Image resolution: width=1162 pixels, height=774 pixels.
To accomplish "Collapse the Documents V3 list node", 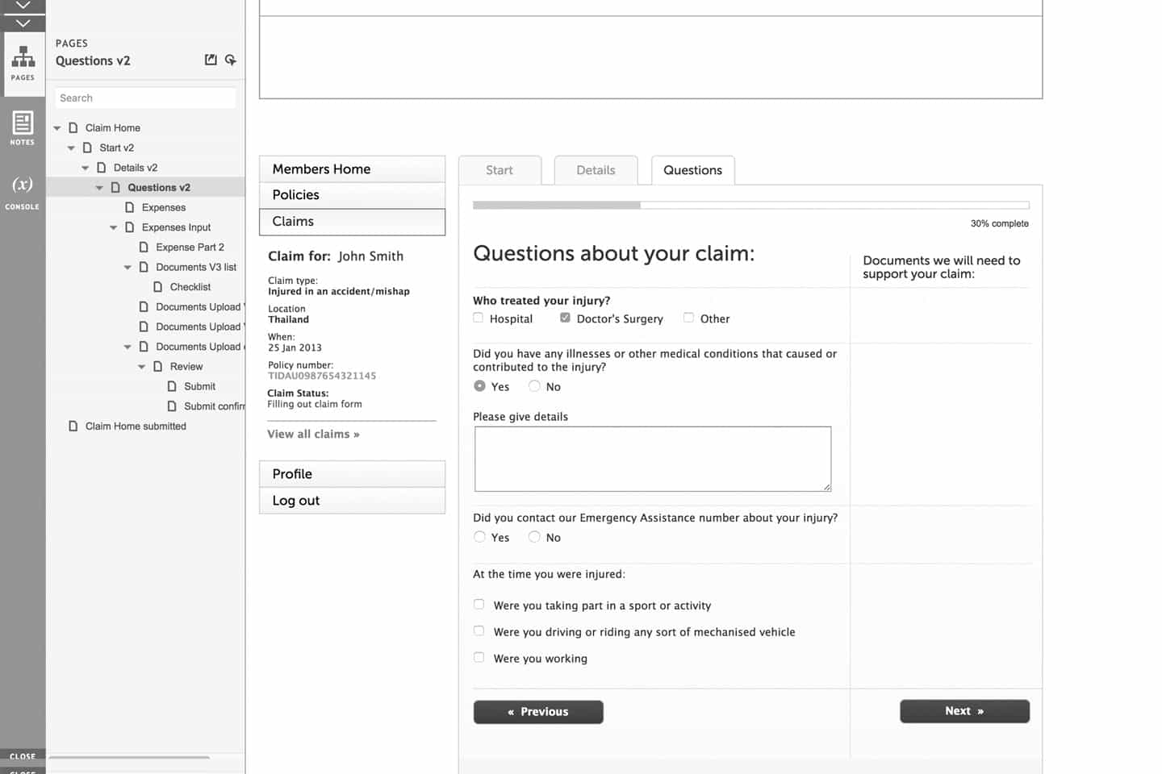I will 127,268.
